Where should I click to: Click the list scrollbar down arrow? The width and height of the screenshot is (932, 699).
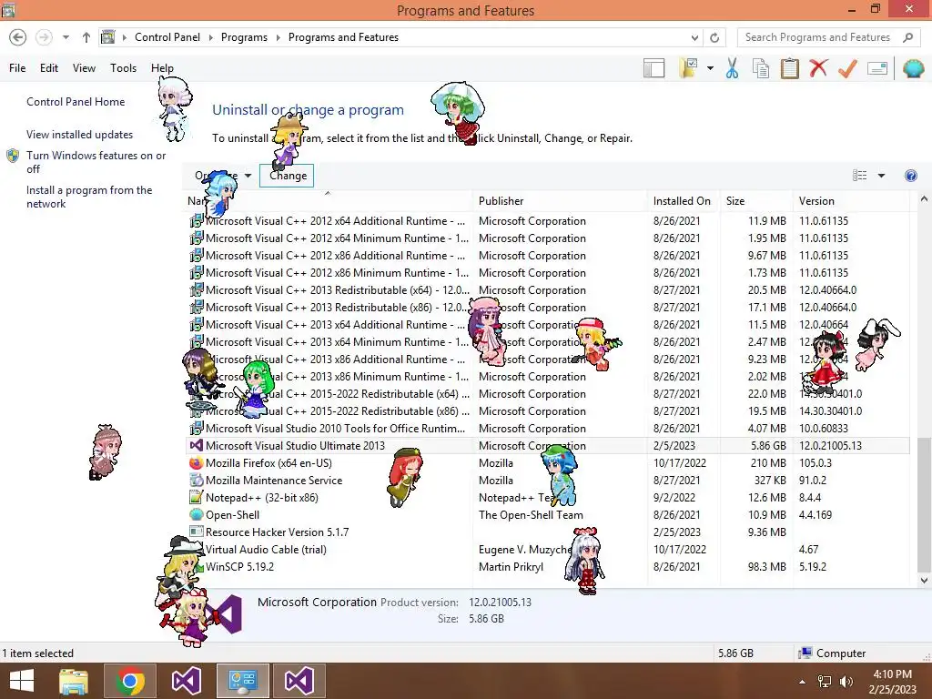coord(924,581)
